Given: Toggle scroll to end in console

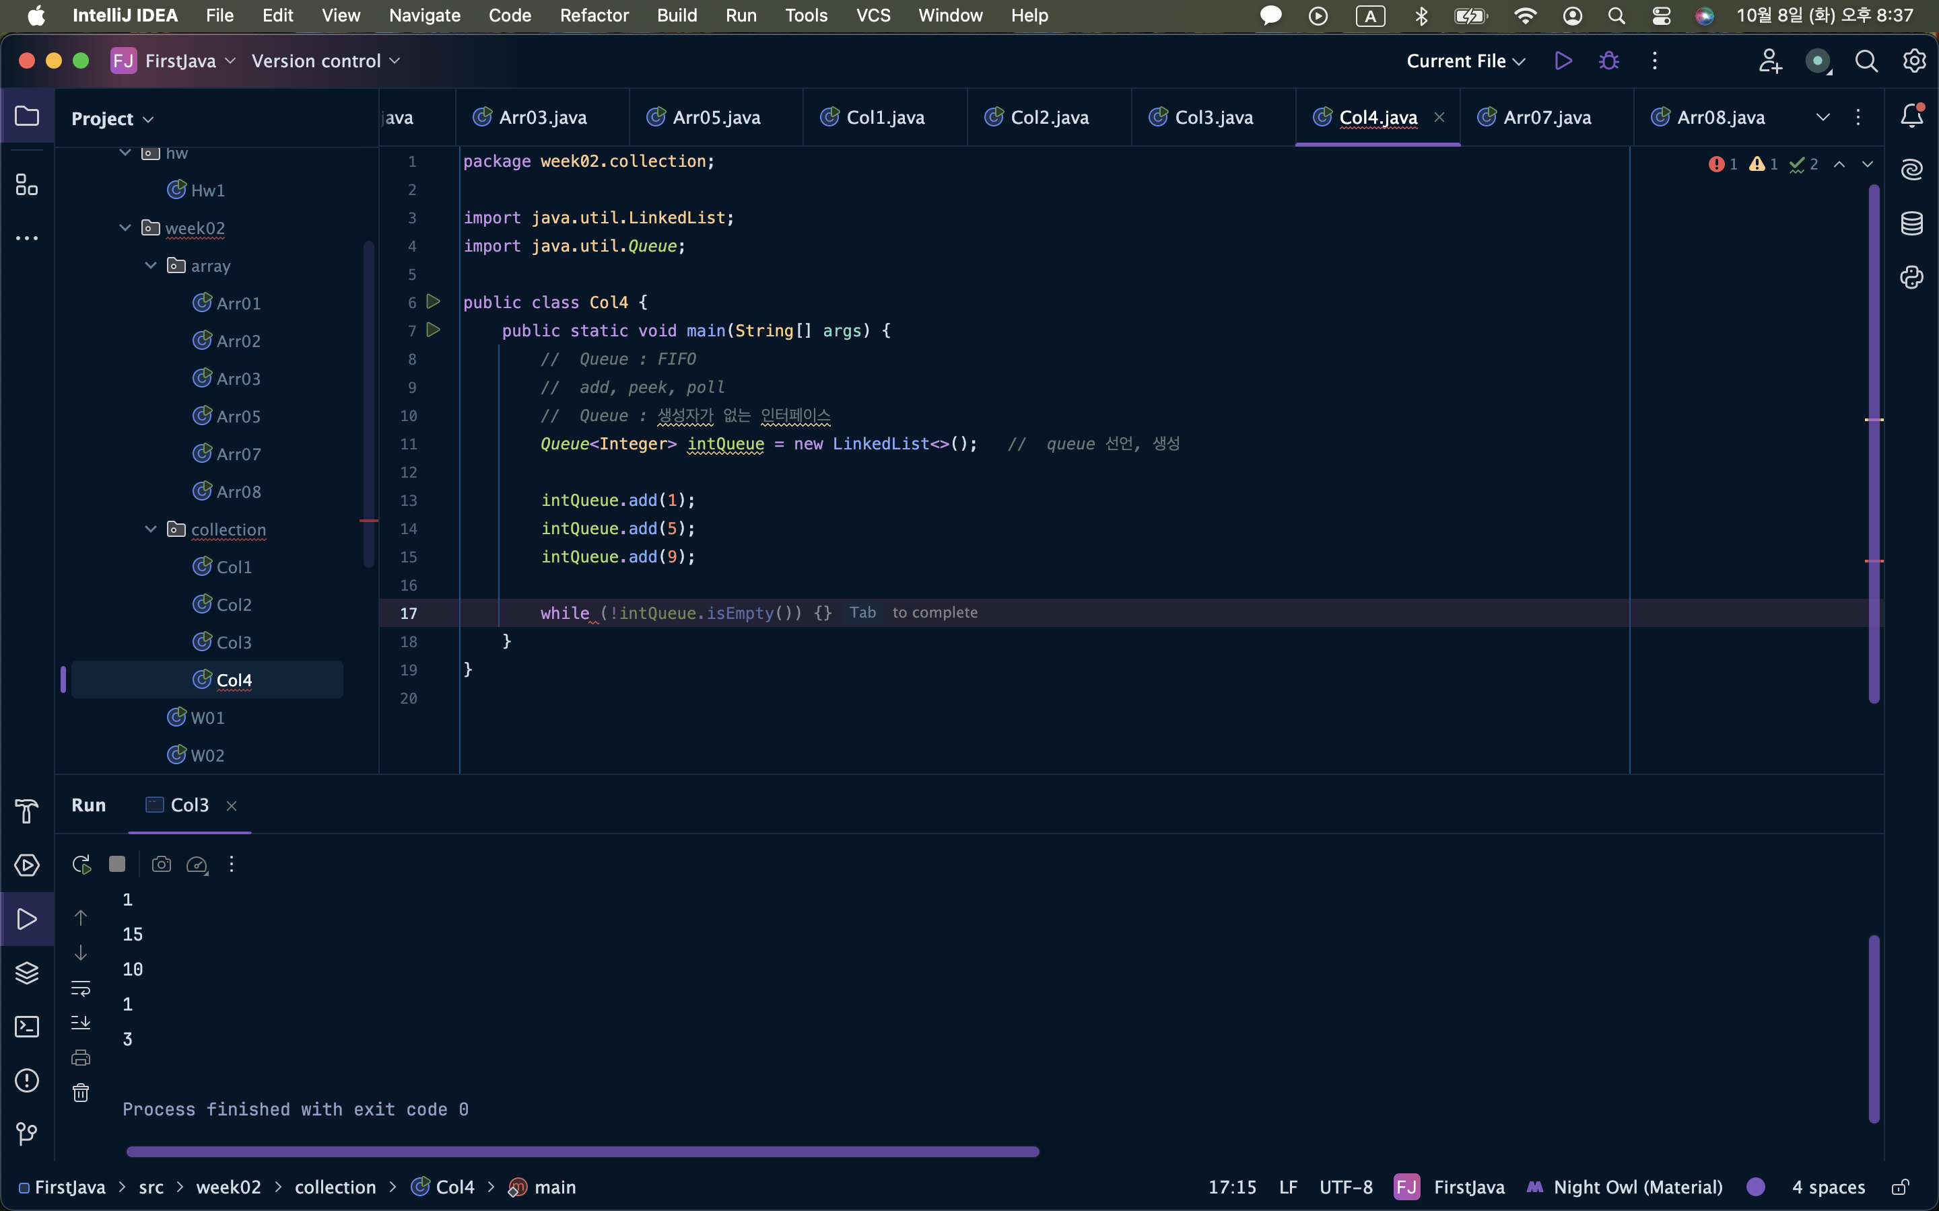Looking at the screenshot, I should coord(81,1023).
